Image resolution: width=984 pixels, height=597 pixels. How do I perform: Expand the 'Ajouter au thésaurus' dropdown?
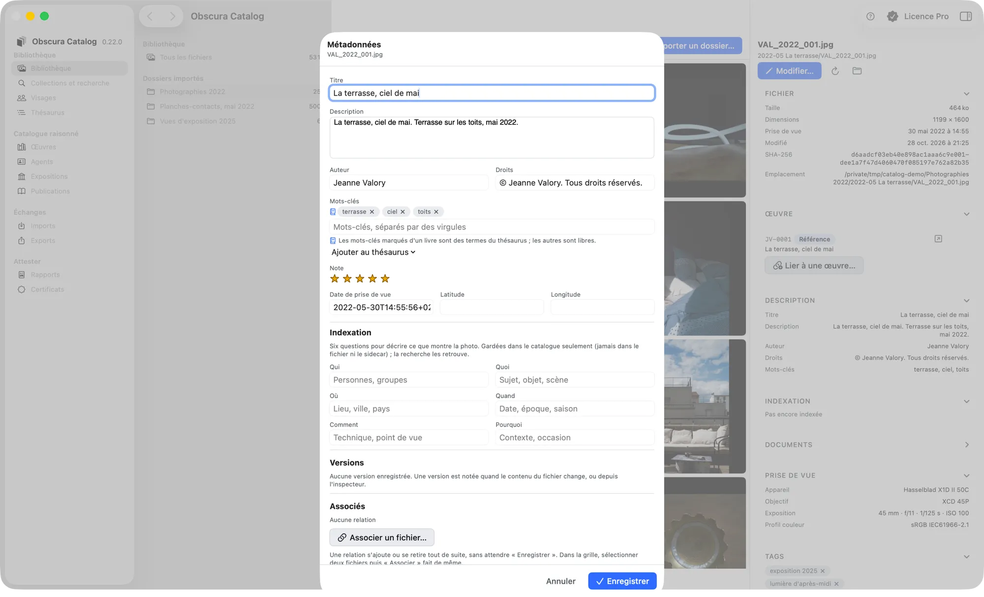tap(373, 252)
